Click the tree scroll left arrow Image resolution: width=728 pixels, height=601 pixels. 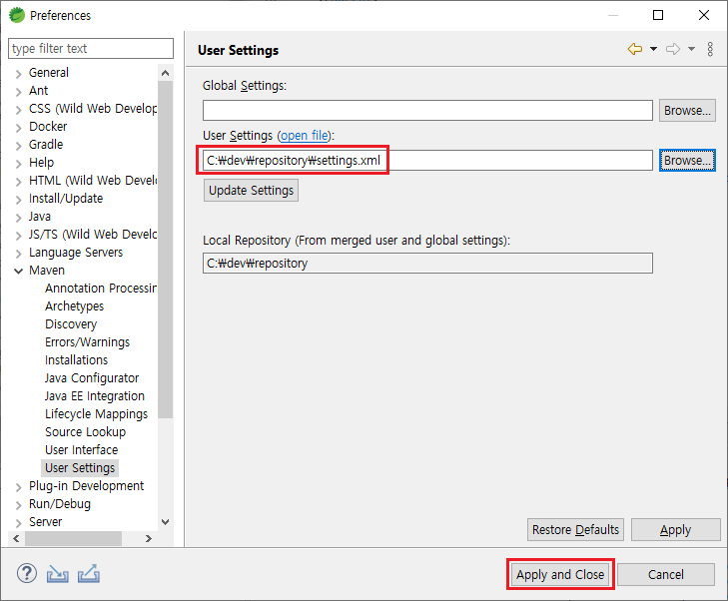click(x=16, y=538)
